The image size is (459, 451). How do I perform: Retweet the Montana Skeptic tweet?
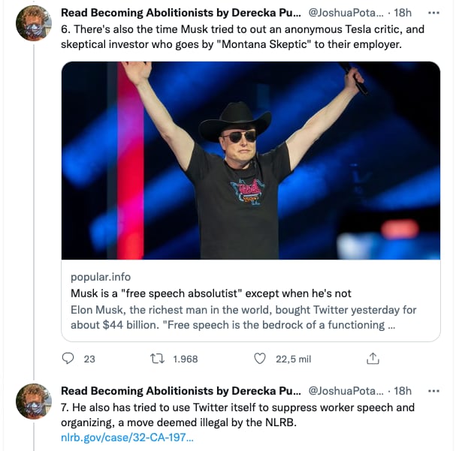[158, 359]
